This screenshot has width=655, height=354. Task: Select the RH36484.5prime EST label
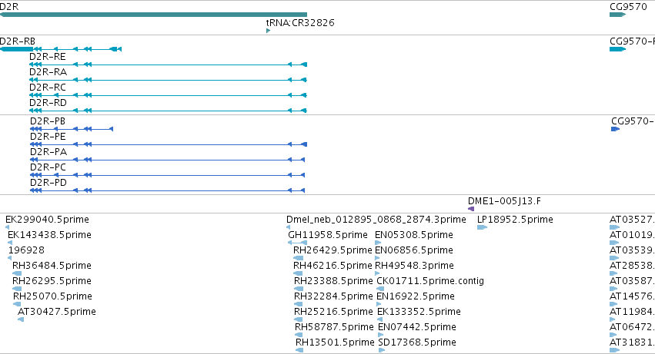pos(52,266)
